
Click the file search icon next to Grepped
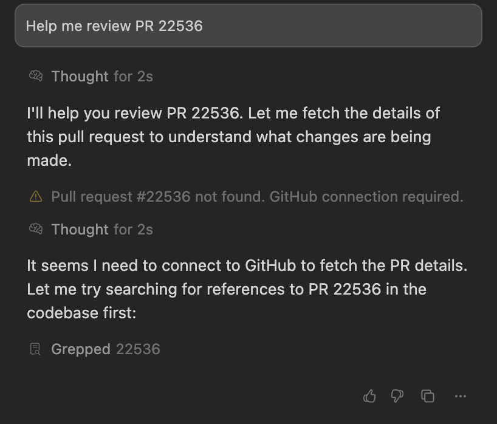(36, 349)
